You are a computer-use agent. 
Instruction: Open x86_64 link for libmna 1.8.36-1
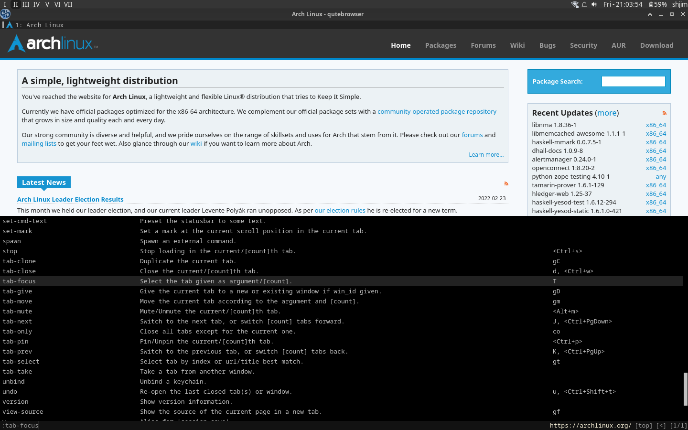[656, 125]
